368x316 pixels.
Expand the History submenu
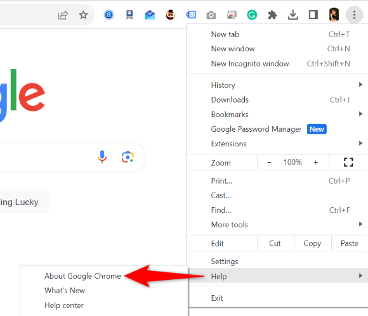277,85
